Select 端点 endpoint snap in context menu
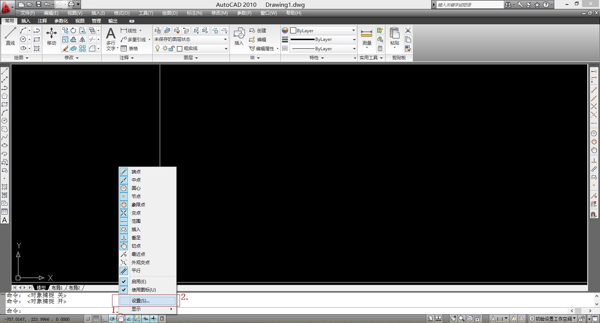600x323 pixels. (136, 172)
